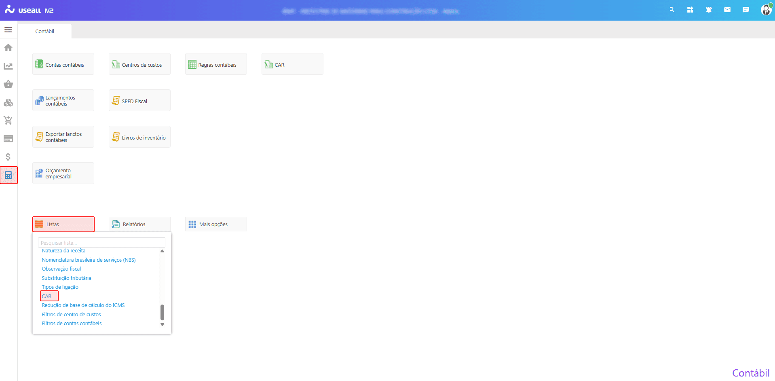Open the user profile avatar
Screen dimensions: 775x381
coord(766,10)
